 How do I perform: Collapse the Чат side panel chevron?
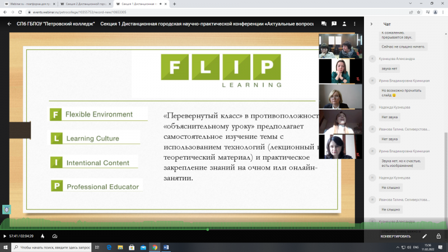(371, 24)
